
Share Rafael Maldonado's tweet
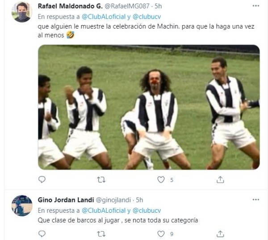tap(220, 180)
